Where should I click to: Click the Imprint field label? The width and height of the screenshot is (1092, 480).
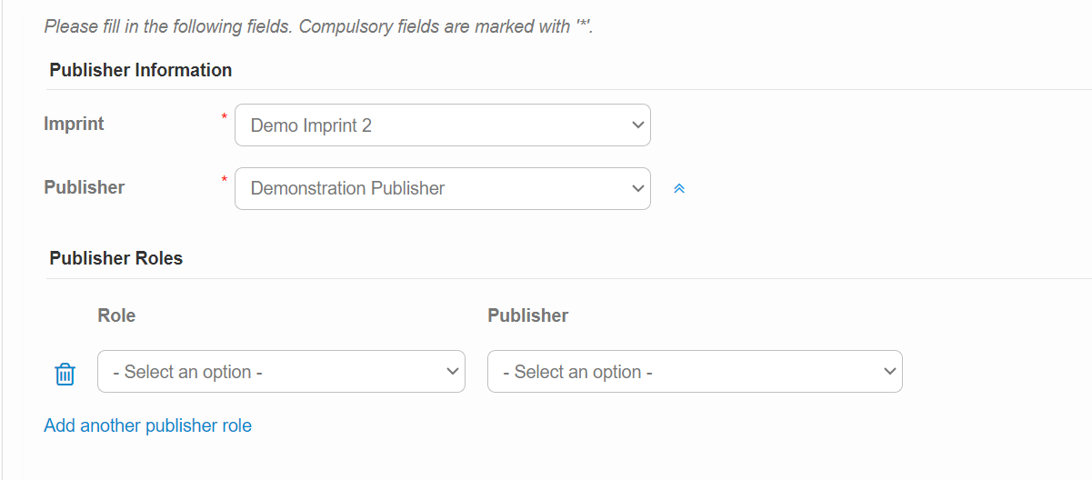pyautogui.click(x=74, y=124)
